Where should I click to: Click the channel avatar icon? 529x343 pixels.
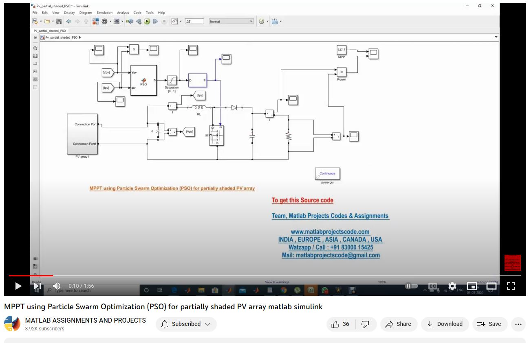(12, 324)
